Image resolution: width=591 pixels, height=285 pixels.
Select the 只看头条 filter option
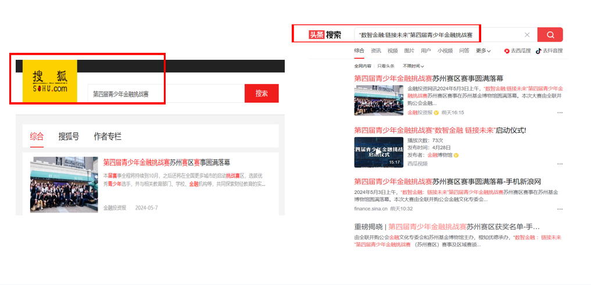(x=386, y=66)
